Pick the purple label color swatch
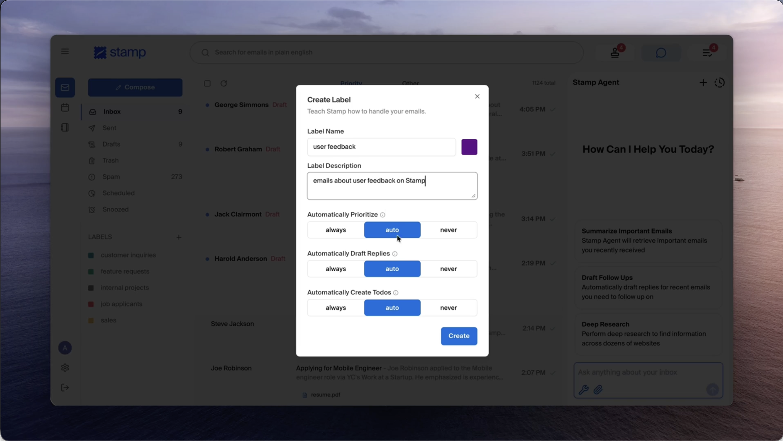 [x=469, y=147]
